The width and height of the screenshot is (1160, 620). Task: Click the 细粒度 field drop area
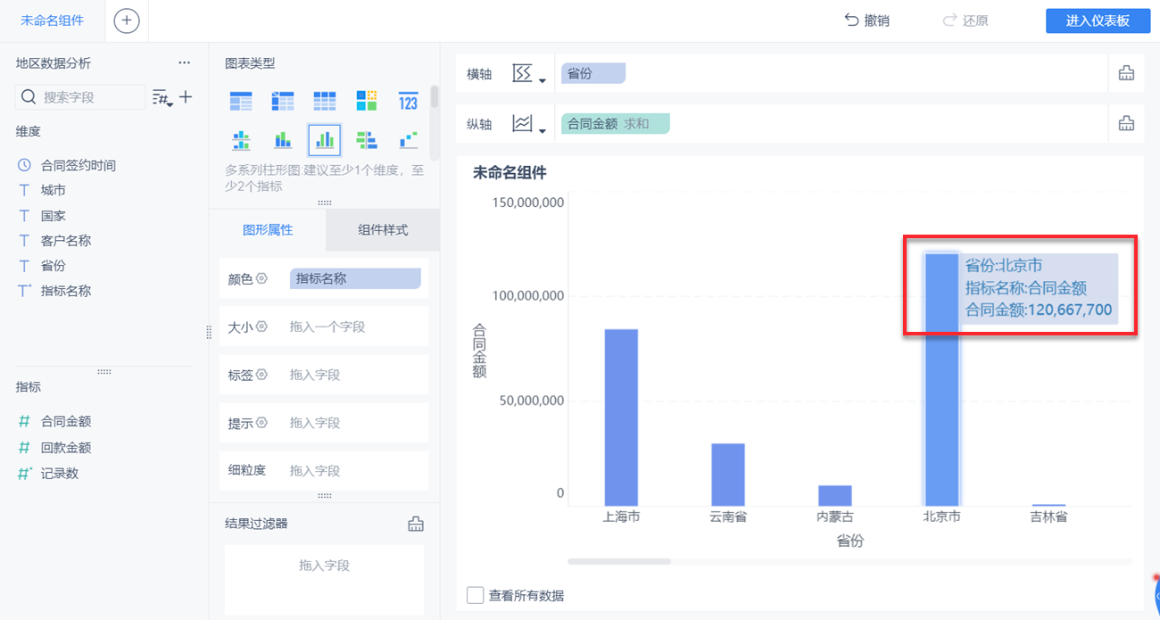coord(355,470)
